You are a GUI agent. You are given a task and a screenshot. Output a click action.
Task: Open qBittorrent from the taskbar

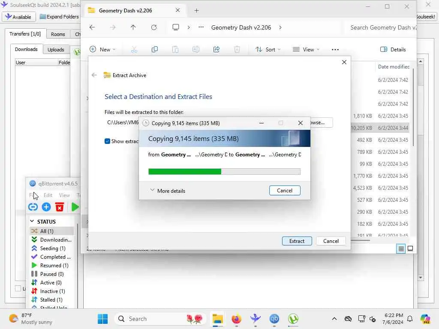click(x=274, y=319)
